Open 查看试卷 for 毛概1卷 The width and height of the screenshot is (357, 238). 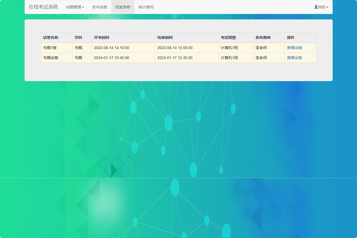(294, 47)
